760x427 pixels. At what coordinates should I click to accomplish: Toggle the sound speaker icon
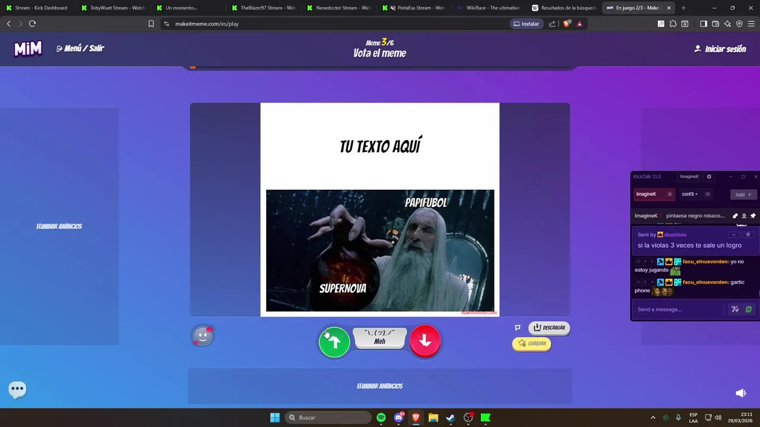tap(741, 393)
